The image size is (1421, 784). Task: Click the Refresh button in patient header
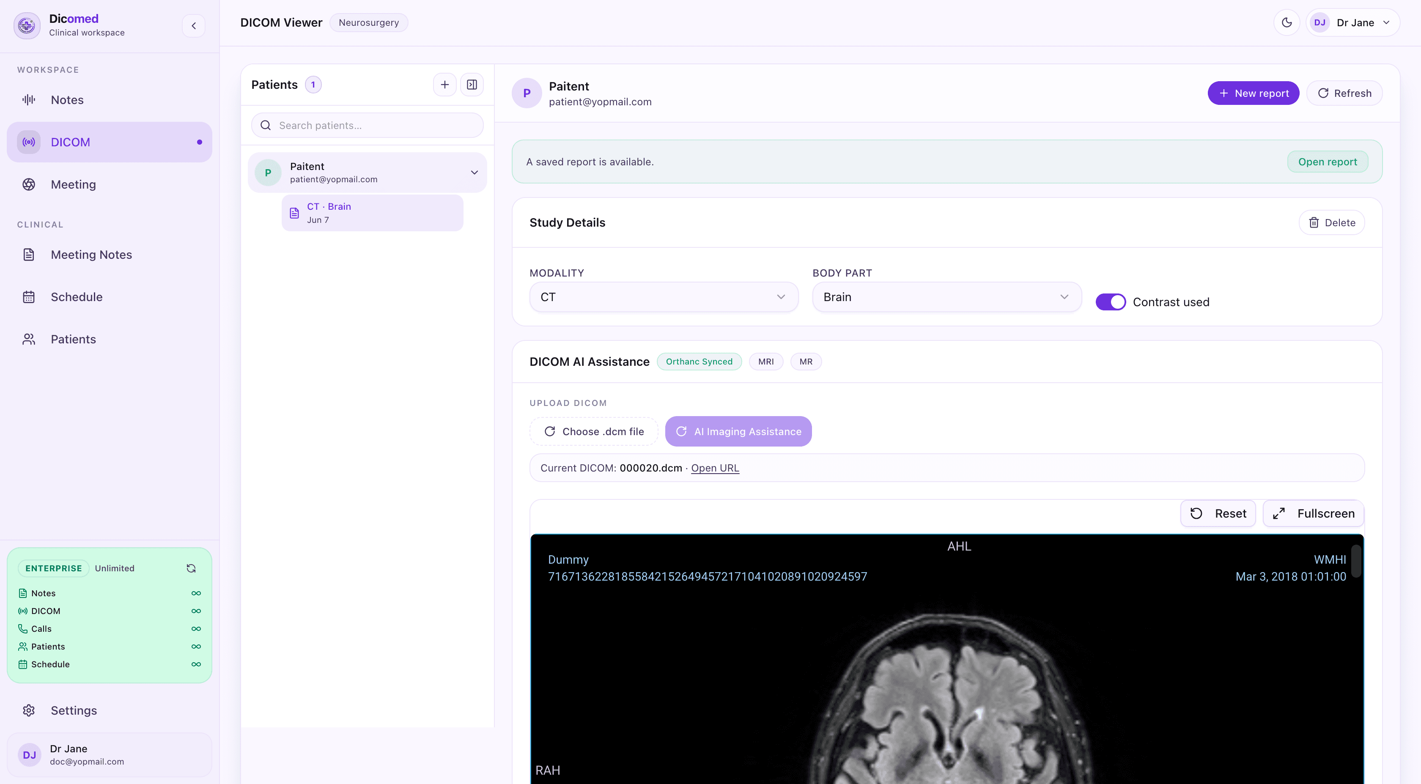pyautogui.click(x=1344, y=93)
